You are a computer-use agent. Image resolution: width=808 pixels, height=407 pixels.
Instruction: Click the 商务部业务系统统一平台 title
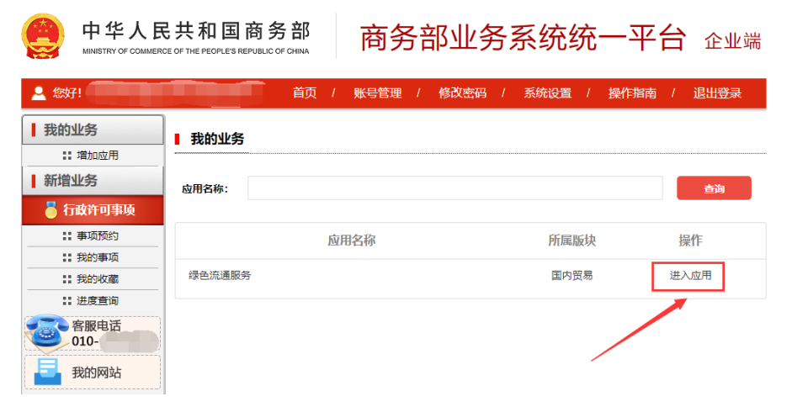[x=523, y=38]
